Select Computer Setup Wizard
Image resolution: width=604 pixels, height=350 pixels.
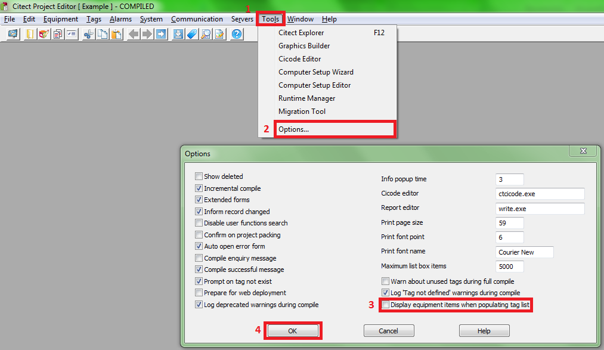point(328,72)
